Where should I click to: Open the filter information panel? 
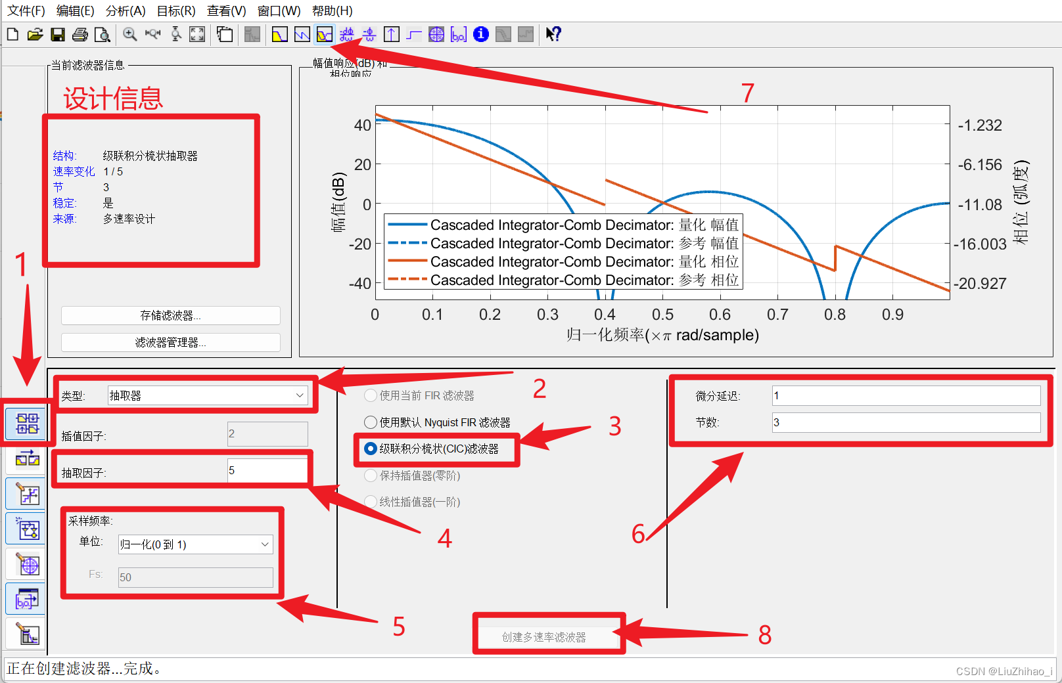pos(481,34)
